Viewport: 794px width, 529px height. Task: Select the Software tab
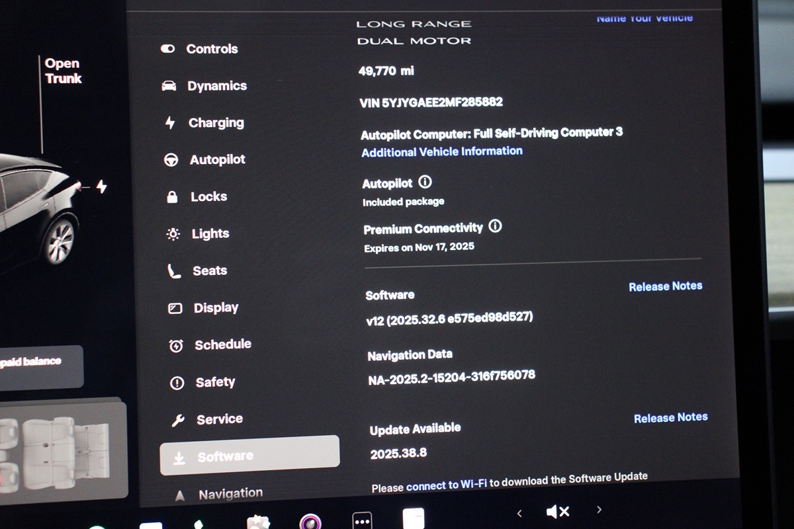[249, 456]
